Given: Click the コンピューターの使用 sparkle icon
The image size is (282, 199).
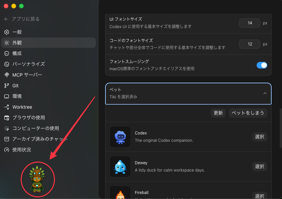Looking at the screenshot, I should (x=7, y=128).
